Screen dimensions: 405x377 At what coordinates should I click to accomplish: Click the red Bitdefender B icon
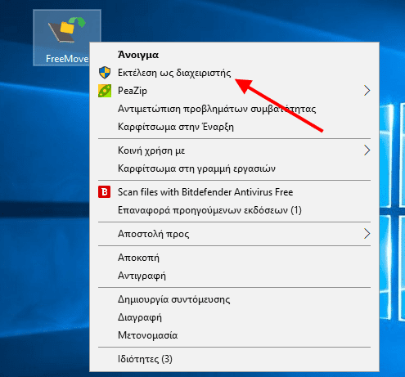coord(105,192)
